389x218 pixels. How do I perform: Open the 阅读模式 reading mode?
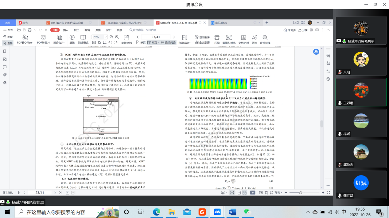[83, 37]
